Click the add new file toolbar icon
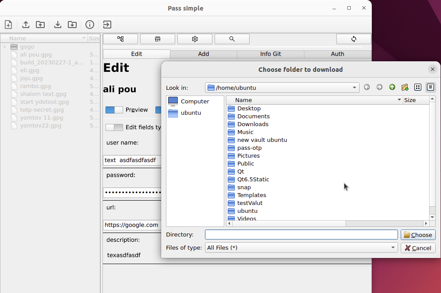 pyautogui.click(x=8, y=25)
